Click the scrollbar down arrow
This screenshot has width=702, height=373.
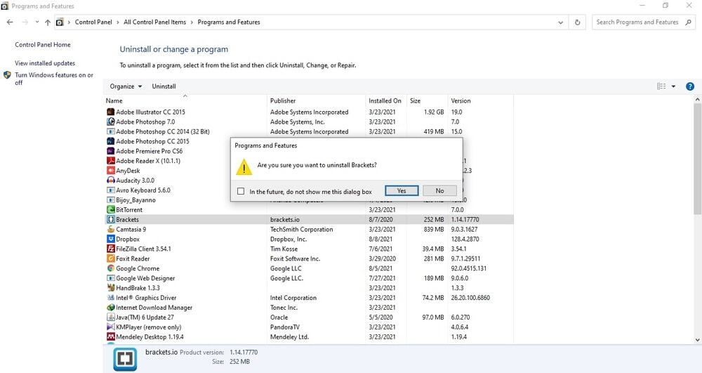698,340
